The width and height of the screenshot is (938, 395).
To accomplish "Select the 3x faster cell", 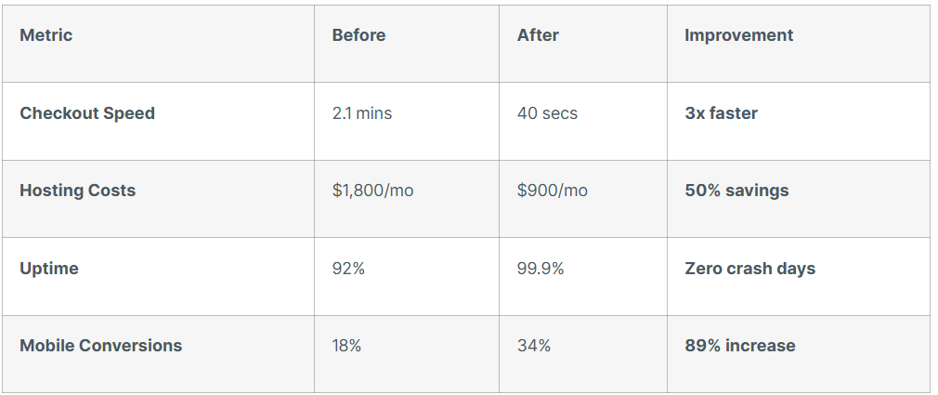I will point(721,113).
